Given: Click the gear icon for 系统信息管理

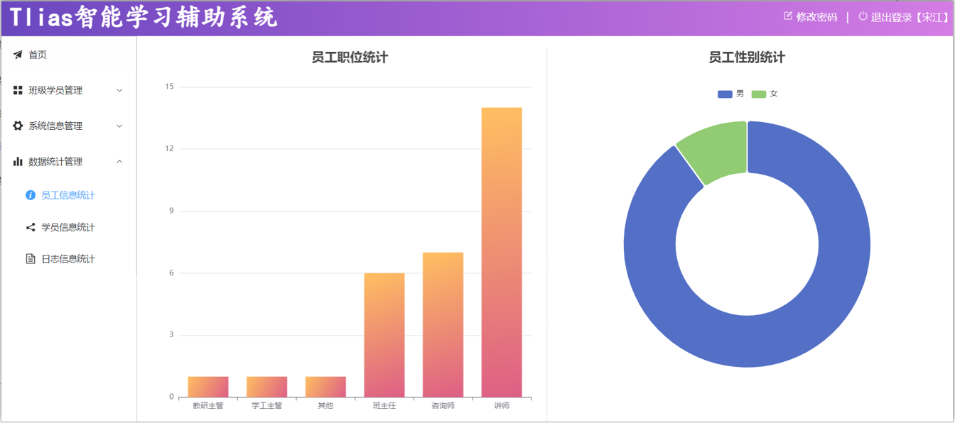Looking at the screenshot, I should pyautogui.click(x=18, y=126).
